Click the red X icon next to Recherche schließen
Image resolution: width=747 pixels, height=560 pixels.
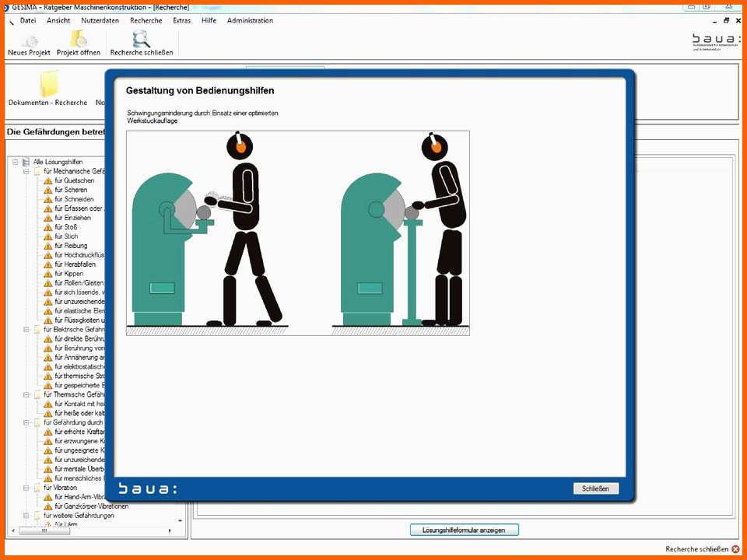pos(735,549)
